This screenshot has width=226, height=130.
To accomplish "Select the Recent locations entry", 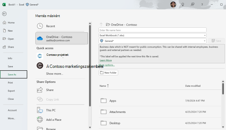I will [61, 26].
